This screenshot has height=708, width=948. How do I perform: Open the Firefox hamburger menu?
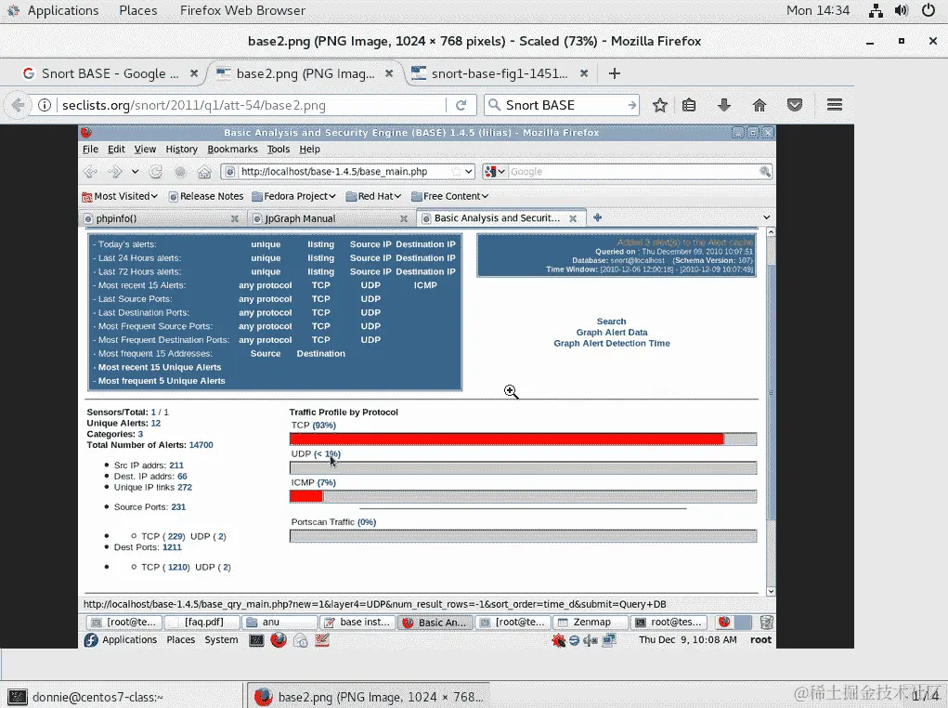(x=835, y=105)
